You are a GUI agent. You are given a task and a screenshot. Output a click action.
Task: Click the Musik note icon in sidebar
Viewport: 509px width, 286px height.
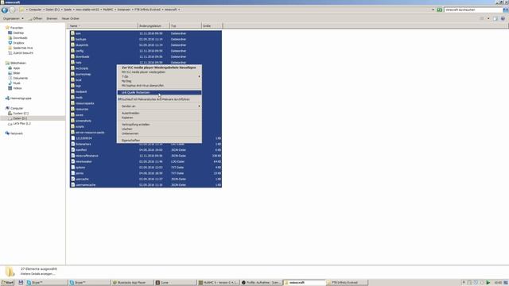pyautogui.click(x=10, y=83)
